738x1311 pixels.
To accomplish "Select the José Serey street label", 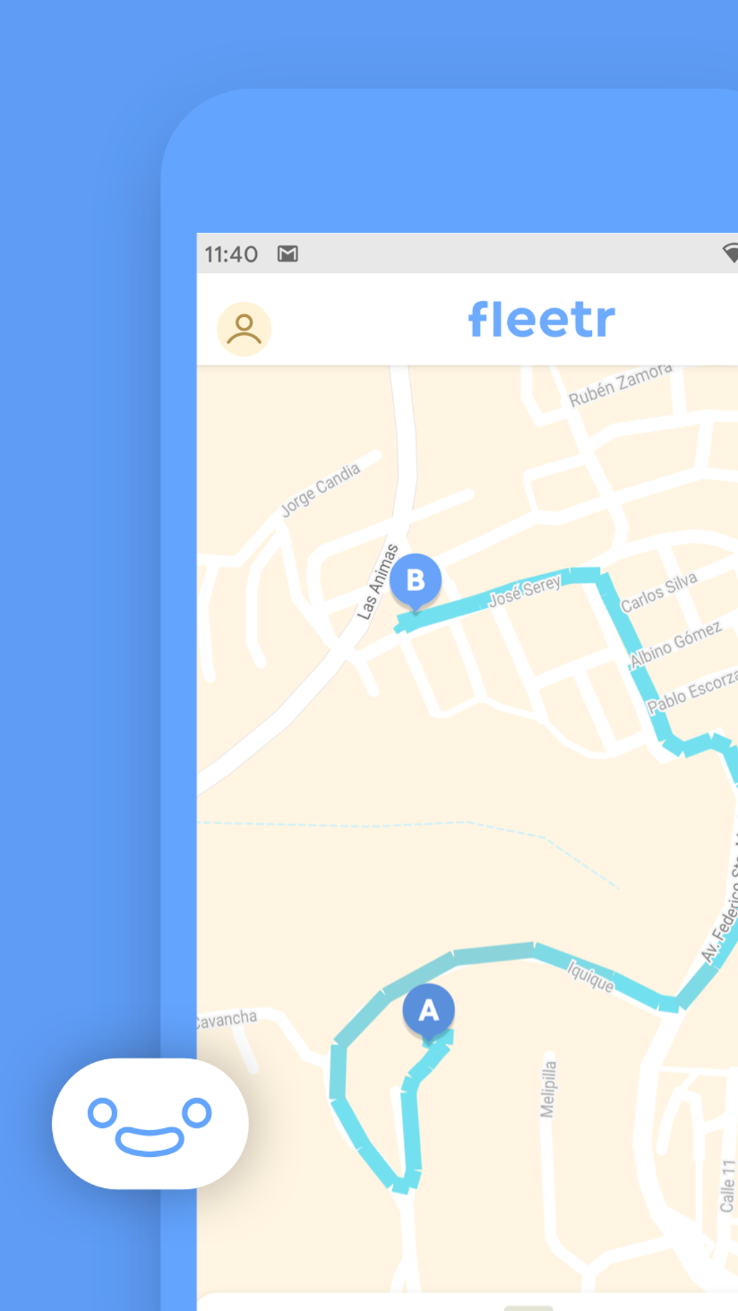I will [525, 591].
